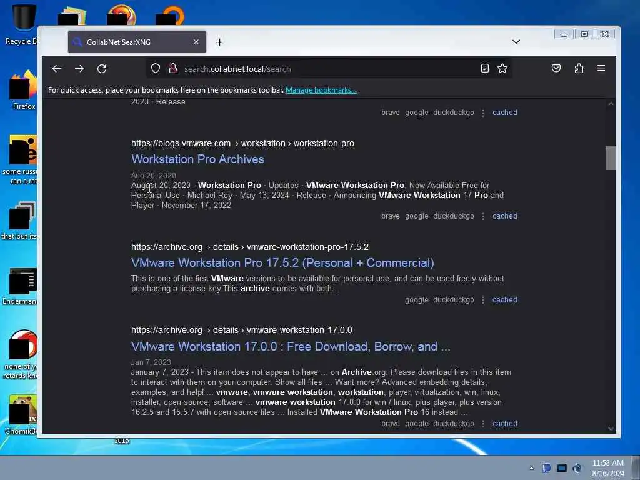
Task: Open a new tab with the plus button
Action: click(219, 42)
